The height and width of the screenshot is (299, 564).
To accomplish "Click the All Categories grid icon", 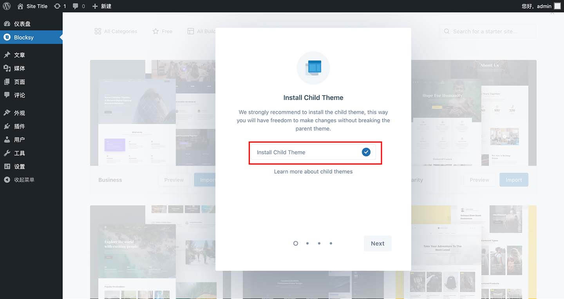I will tap(98, 31).
